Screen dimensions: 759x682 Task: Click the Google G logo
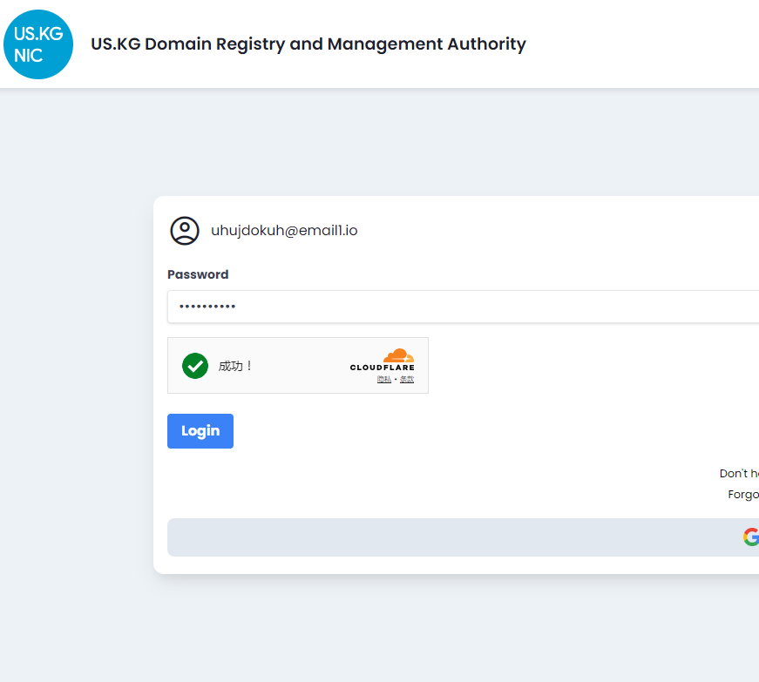point(751,537)
